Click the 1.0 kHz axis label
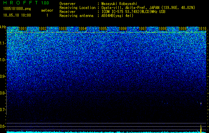 pos(3,60)
